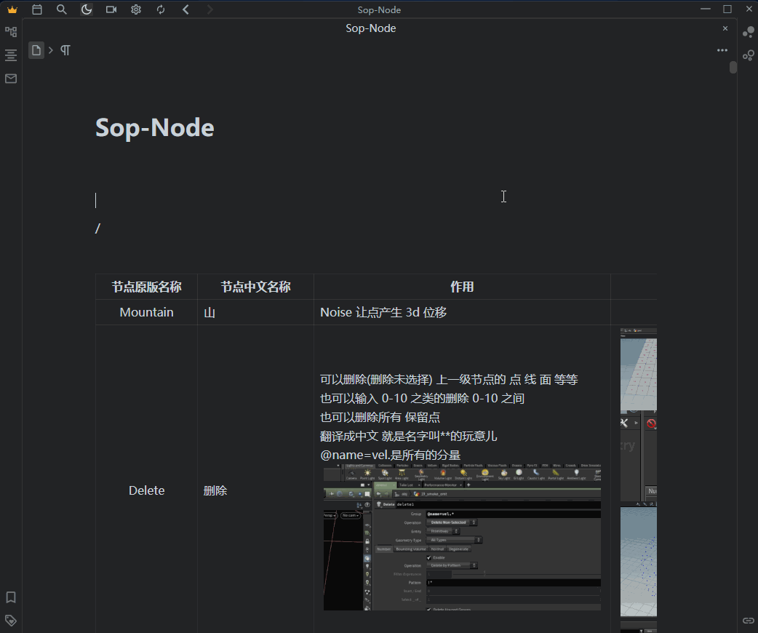The height and width of the screenshot is (633, 758).
Task: Open the bookmarks panel
Action: (x=11, y=597)
